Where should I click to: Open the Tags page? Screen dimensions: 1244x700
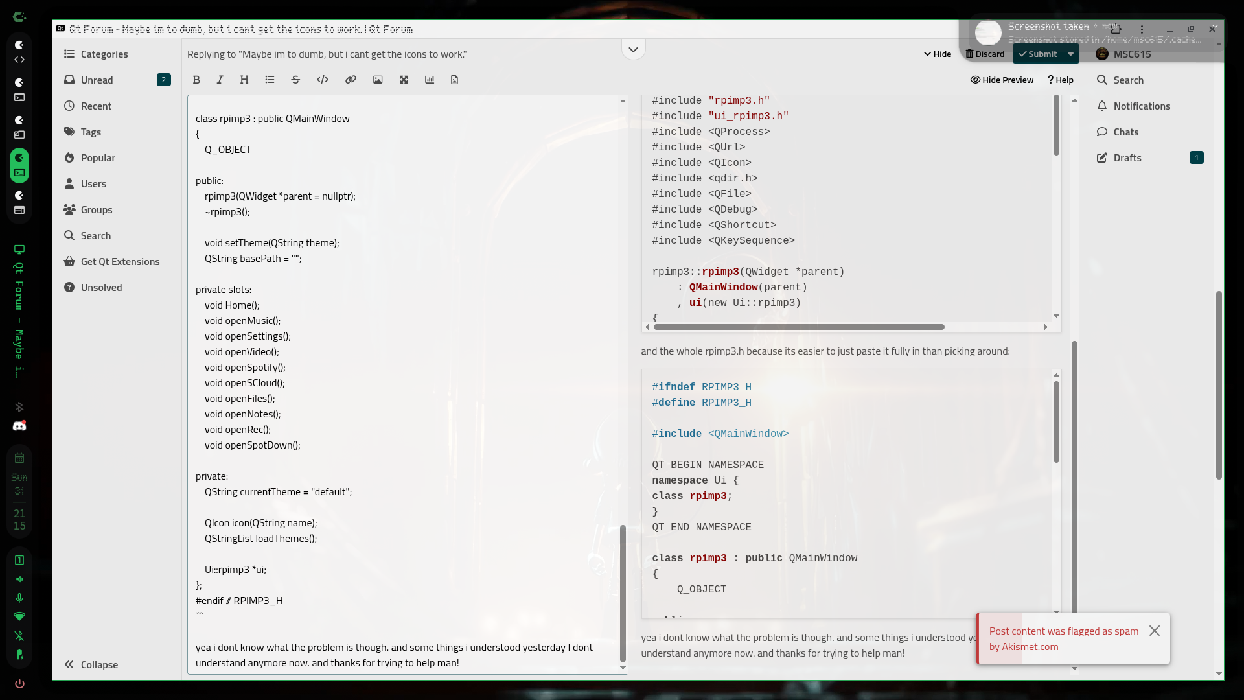91,132
